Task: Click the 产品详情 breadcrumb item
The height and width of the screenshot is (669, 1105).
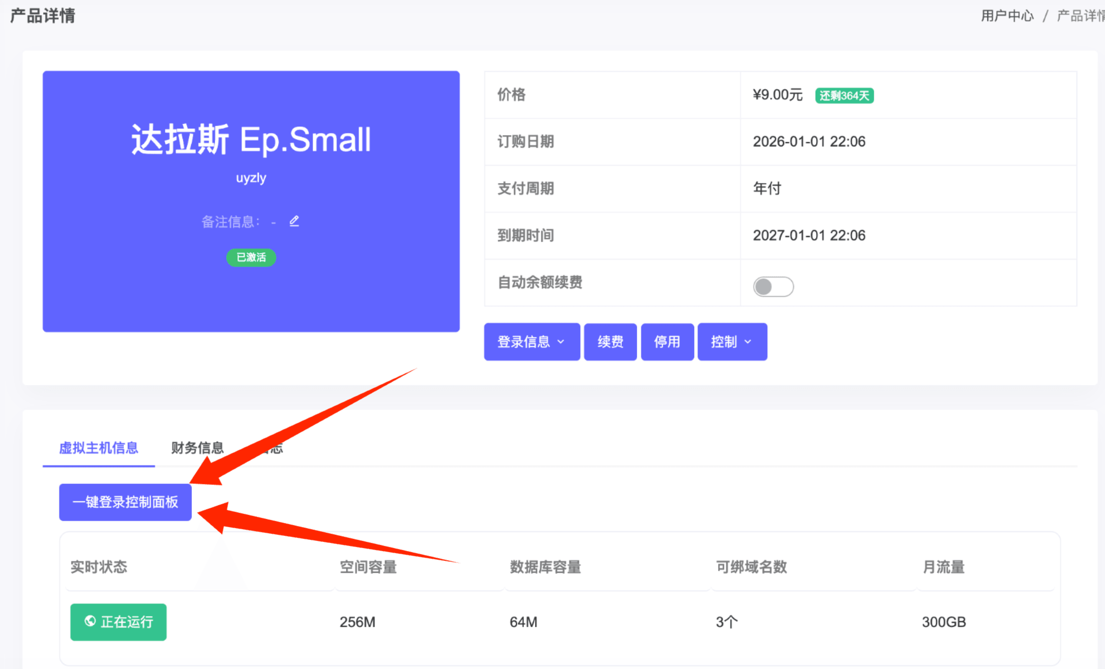Action: (1079, 15)
